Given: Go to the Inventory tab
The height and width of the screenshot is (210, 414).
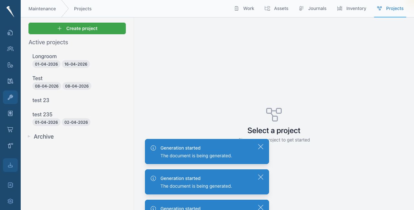Looking at the screenshot, I should pos(352,8).
